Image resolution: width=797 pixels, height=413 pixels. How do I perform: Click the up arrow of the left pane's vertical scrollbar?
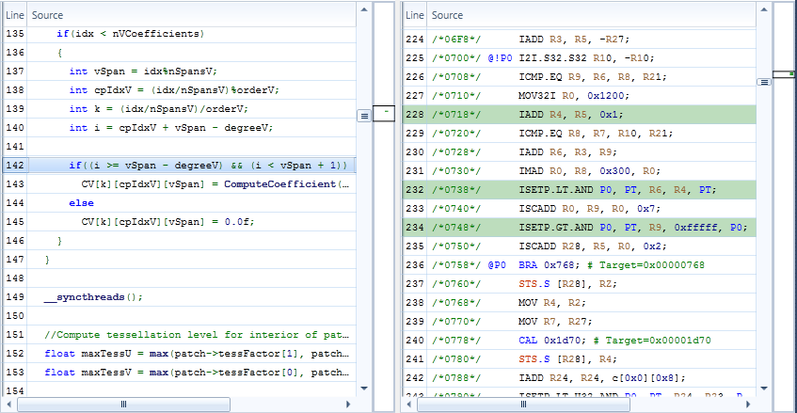coord(364,8)
